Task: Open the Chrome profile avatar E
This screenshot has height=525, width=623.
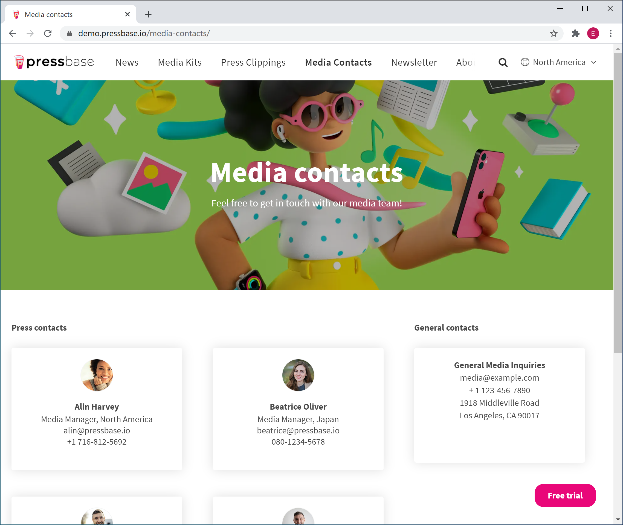Action: click(x=593, y=33)
